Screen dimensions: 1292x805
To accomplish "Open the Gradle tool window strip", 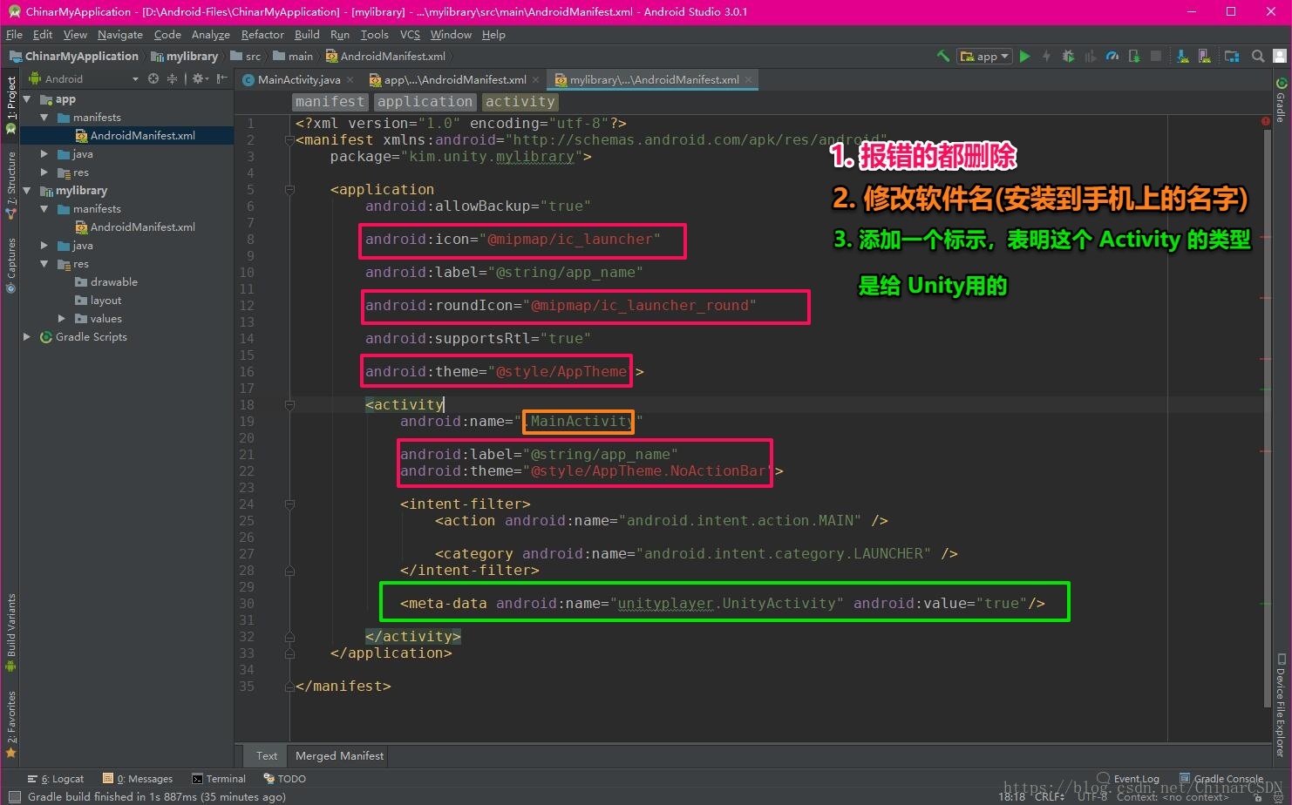I will pyautogui.click(x=1281, y=100).
